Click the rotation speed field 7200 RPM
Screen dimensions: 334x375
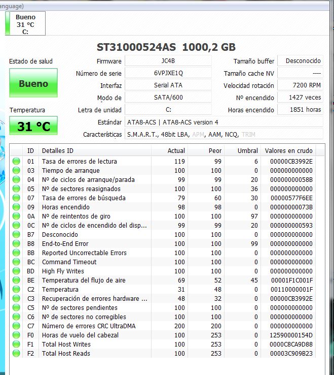coord(301,85)
